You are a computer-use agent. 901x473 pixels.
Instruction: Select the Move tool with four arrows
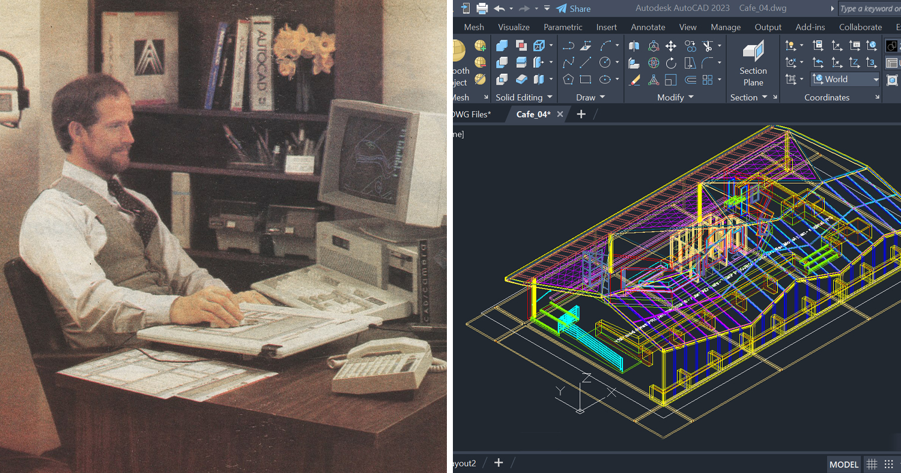point(671,46)
